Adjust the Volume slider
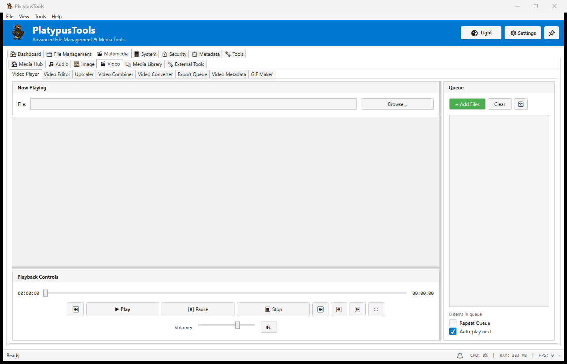Viewport: 567px width, 364px height. tap(237, 325)
